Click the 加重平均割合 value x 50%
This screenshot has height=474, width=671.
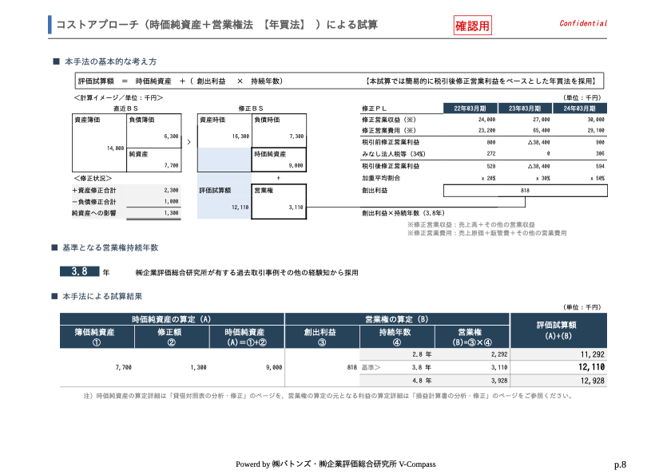click(598, 178)
